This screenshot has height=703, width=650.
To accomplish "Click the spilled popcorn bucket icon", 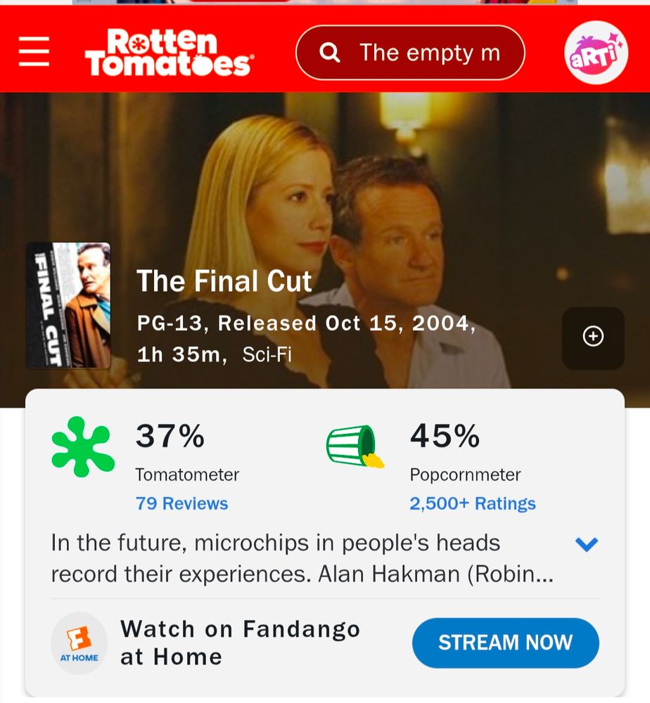I will click(x=355, y=446).
